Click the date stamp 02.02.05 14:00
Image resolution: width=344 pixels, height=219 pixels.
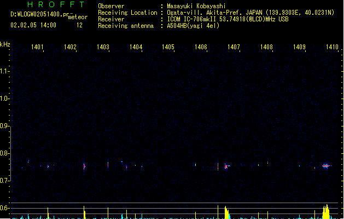click(33, 25)
